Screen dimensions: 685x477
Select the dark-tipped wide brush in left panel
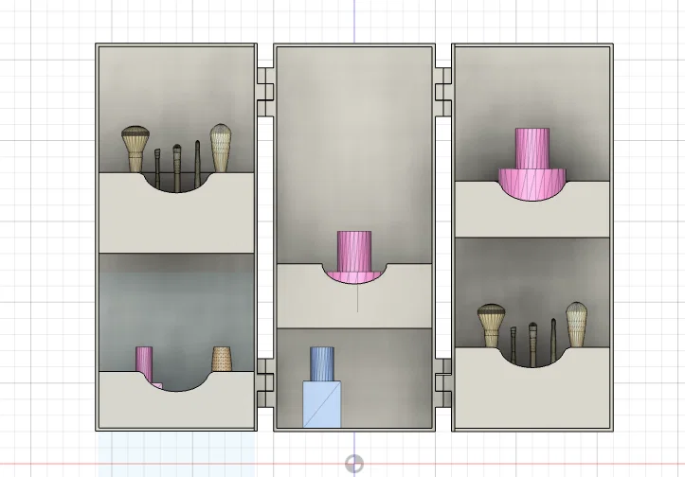[x=135, y=150]
